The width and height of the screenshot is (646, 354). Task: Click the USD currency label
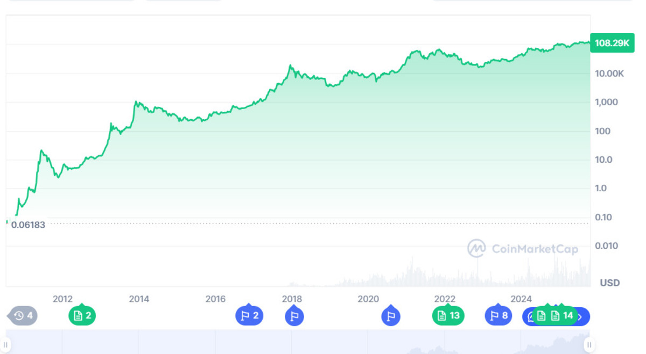[x=610, y=283]
